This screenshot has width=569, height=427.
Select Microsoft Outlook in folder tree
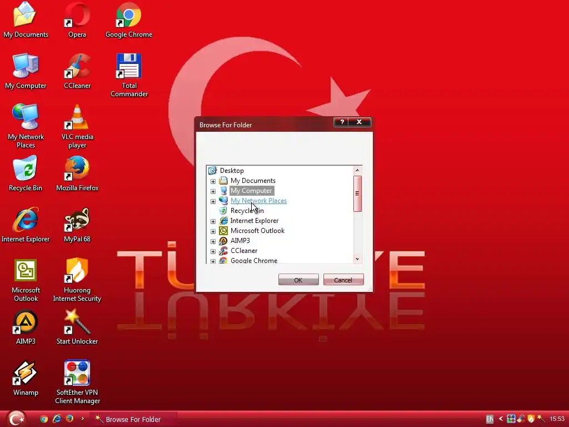[x=257, y=231]
